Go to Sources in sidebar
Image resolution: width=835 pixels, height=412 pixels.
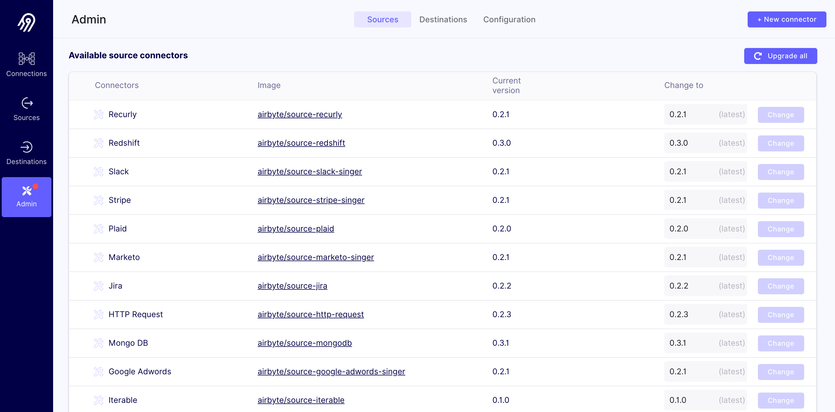[26, 109]
